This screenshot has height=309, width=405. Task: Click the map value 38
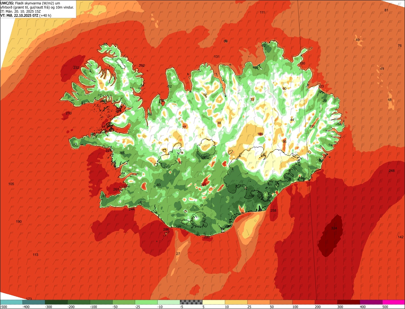click(x=219, y=123)
